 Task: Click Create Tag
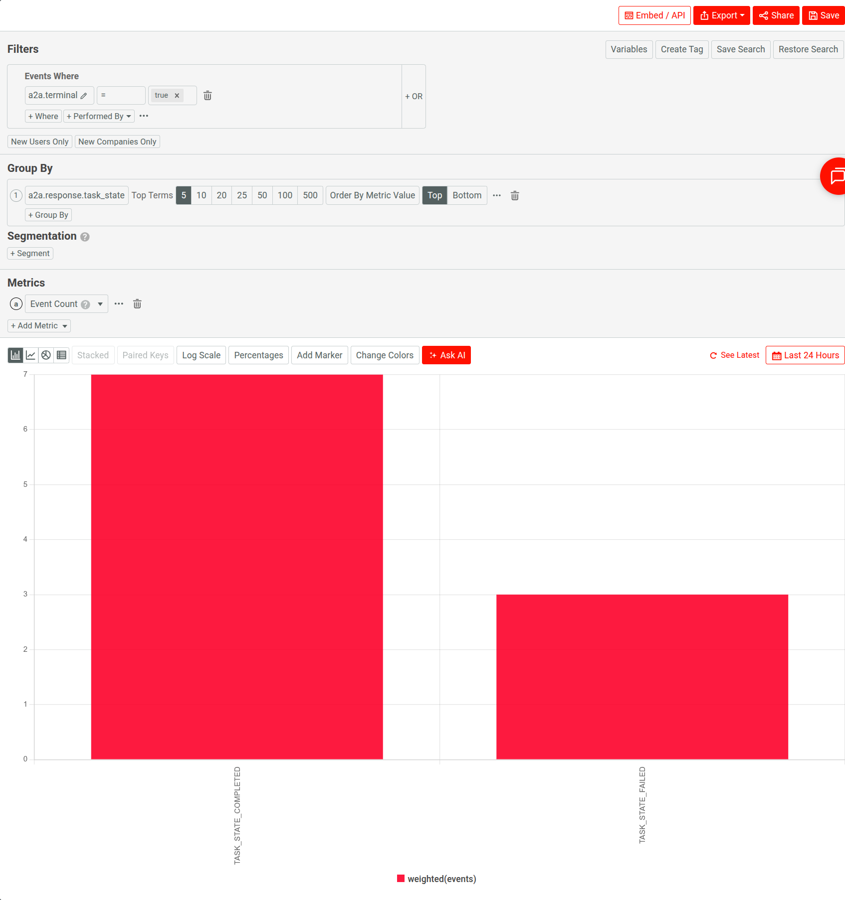pyautogui.click(x=681, y=49)
